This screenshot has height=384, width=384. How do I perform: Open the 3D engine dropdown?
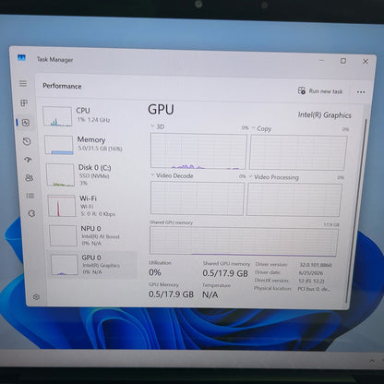[x=157, y=126]
